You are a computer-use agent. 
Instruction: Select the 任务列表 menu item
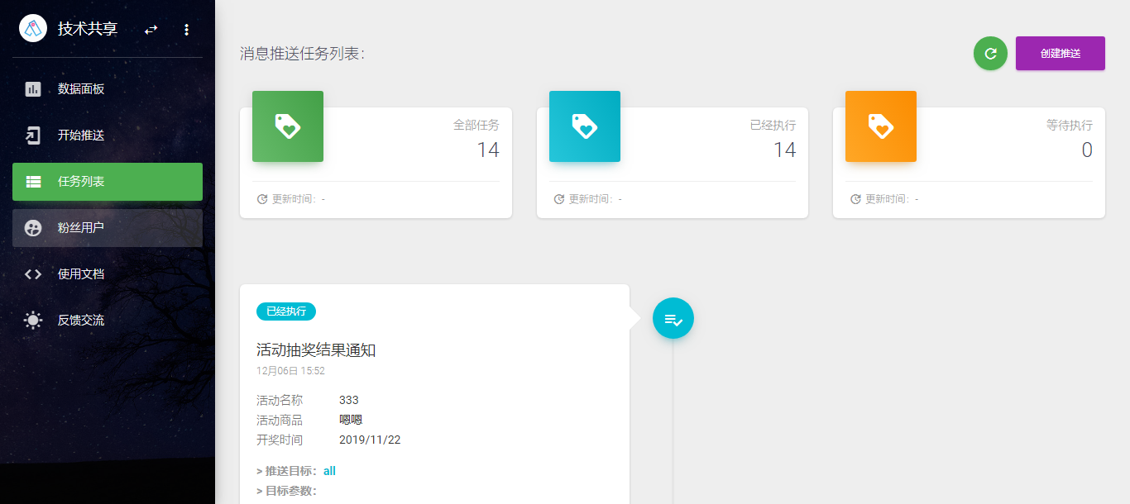click(108, 182)
